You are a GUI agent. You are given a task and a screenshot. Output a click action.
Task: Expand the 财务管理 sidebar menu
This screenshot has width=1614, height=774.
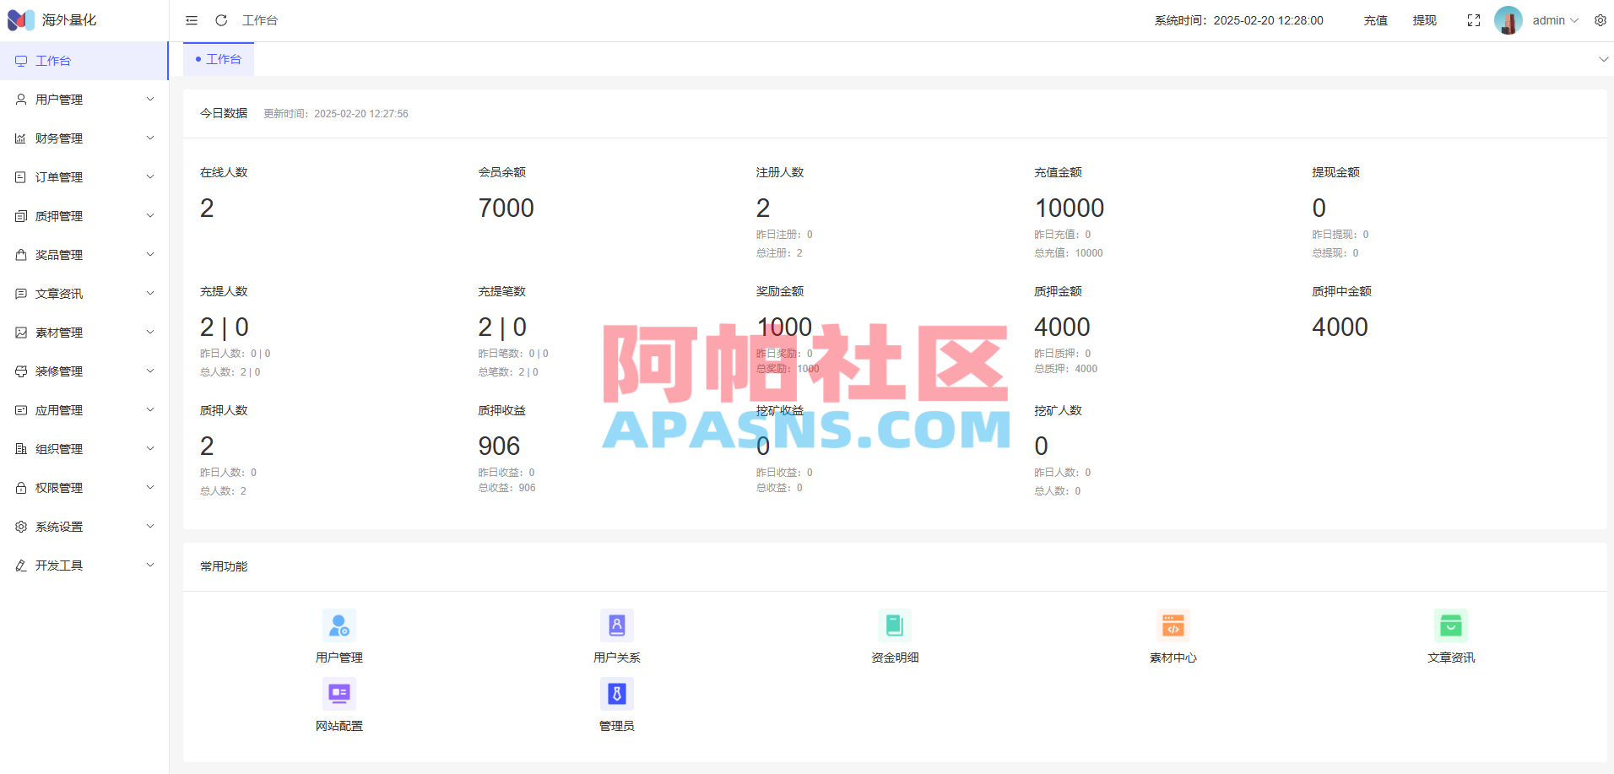59,138
